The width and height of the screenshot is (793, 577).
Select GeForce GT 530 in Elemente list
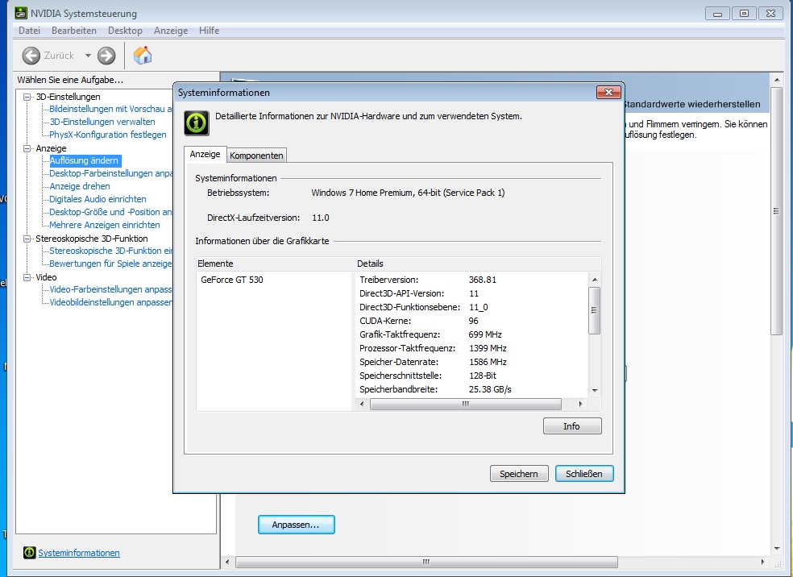[232, 280]
